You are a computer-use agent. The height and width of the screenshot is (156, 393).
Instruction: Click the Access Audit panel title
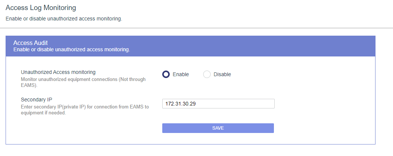31,43
